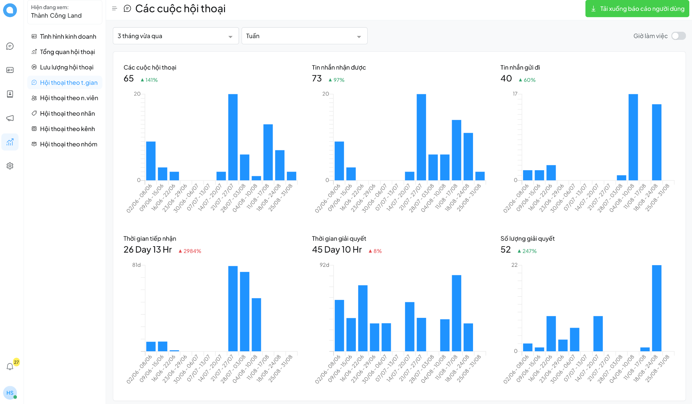Click HS user avatar
This screenshot has width=692, height=404.
point(10,393)
